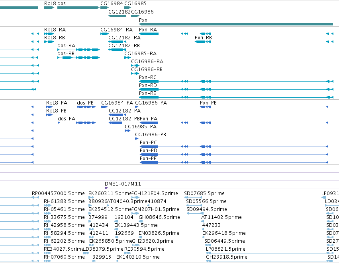Click the EK140310.5prime EST label

pos(138,257)
